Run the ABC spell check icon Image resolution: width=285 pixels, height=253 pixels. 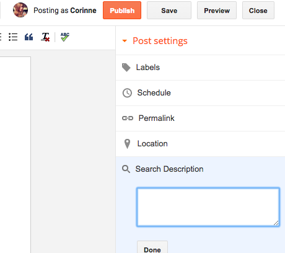(65, 37)
